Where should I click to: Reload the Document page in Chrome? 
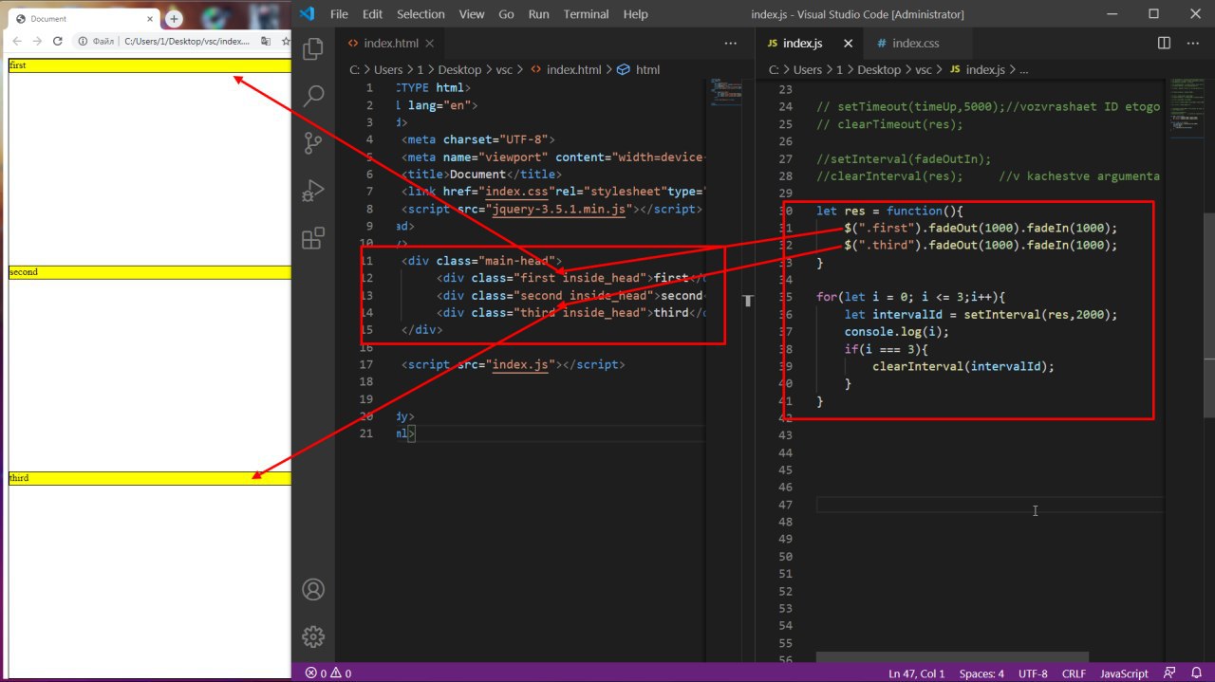coord(58,41)
